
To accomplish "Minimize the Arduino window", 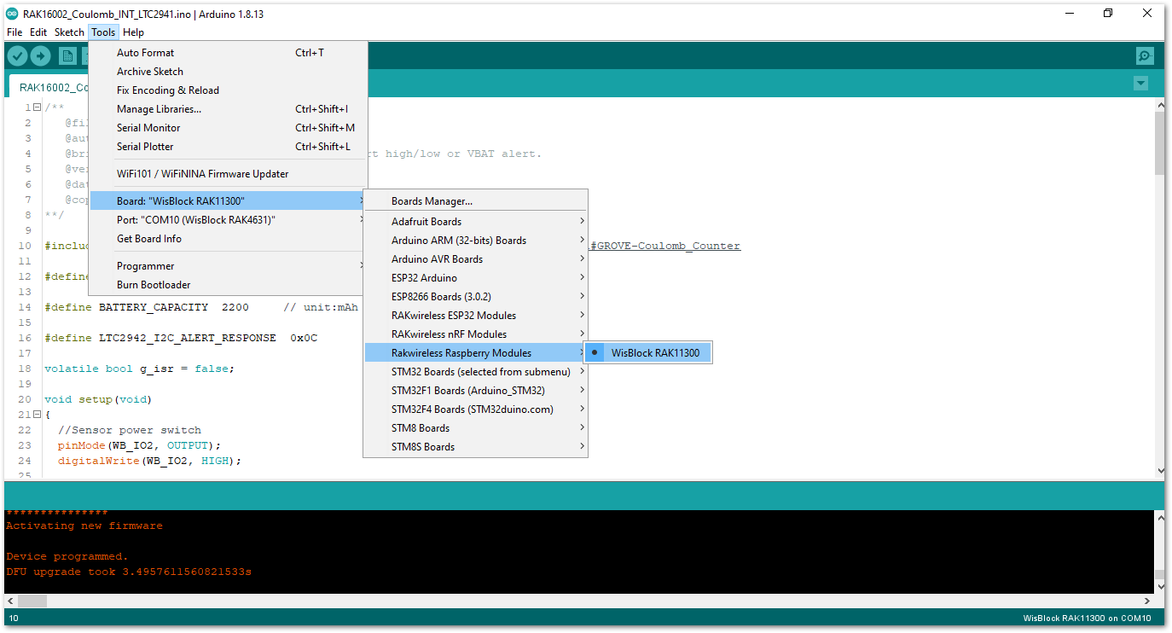I will 1069,13.
